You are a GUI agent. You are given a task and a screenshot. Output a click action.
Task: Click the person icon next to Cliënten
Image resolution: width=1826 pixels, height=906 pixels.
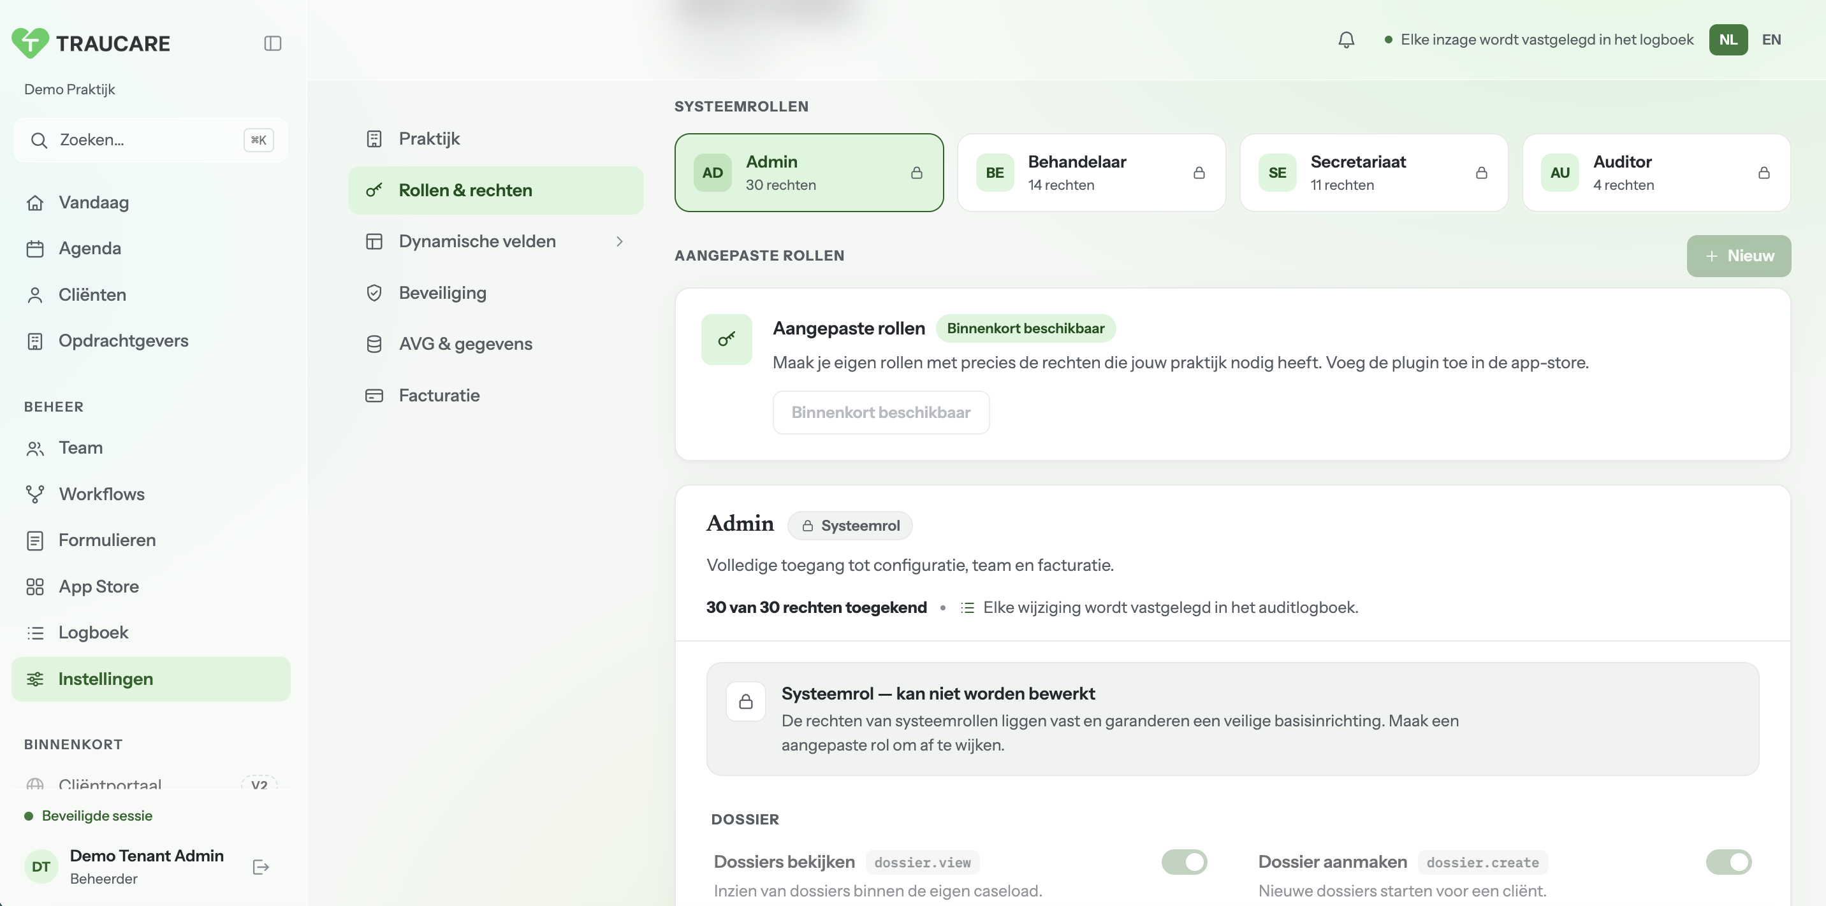click(x=34, y=295)
